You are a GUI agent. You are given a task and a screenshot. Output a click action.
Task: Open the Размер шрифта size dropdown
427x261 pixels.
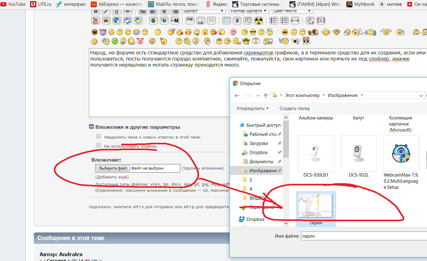pos(249,11)
